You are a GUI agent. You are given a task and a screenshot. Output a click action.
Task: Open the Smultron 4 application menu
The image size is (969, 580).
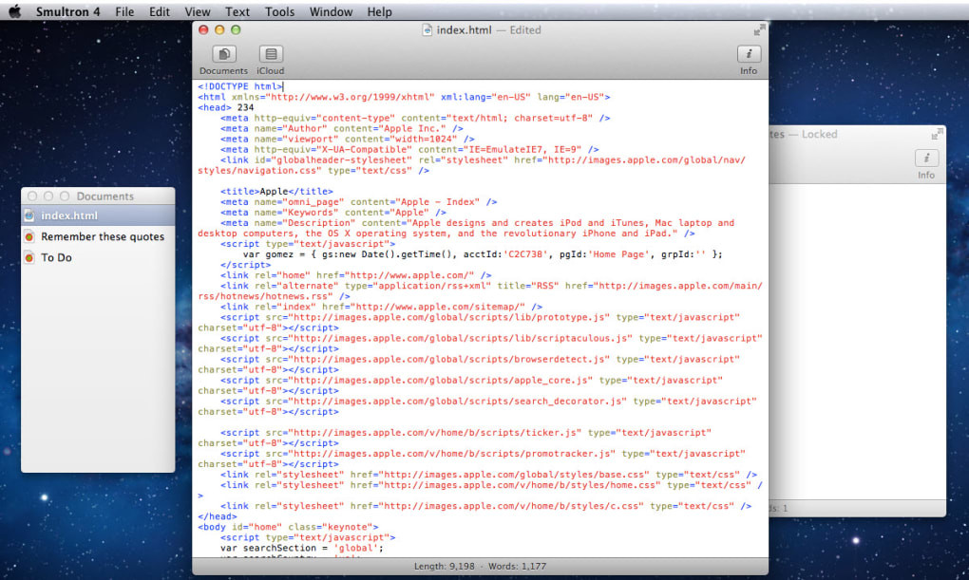tap(67, 11)
